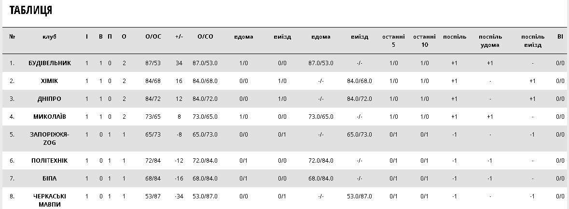Click the останні 5 column header

[x=394, y=41]
